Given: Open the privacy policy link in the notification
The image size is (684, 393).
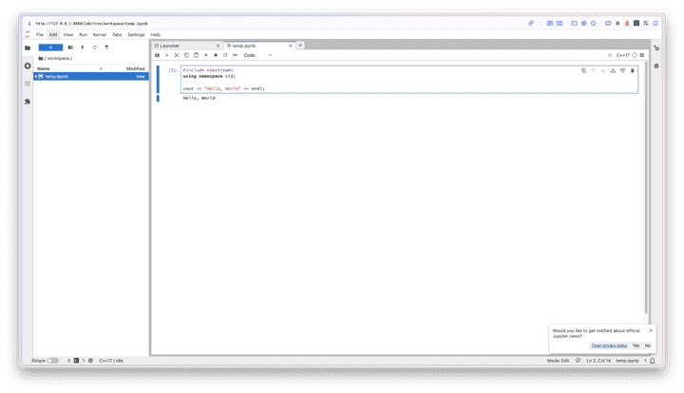Looking at the screenshot, I should pyautogui.click(x=608, y=346).
